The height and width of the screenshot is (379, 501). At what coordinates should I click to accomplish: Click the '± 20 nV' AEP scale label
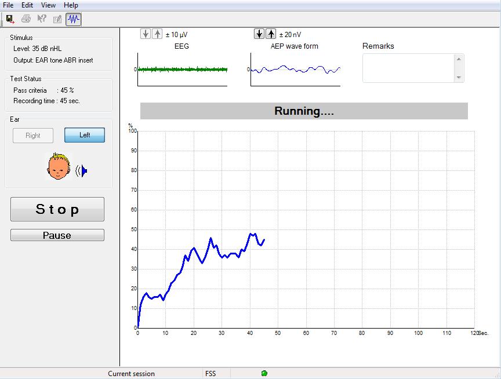pos(290,35)
